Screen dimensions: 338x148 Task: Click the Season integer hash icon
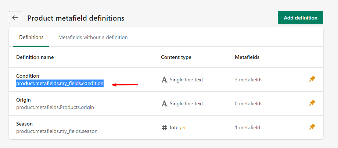click(x=165, y=127)
